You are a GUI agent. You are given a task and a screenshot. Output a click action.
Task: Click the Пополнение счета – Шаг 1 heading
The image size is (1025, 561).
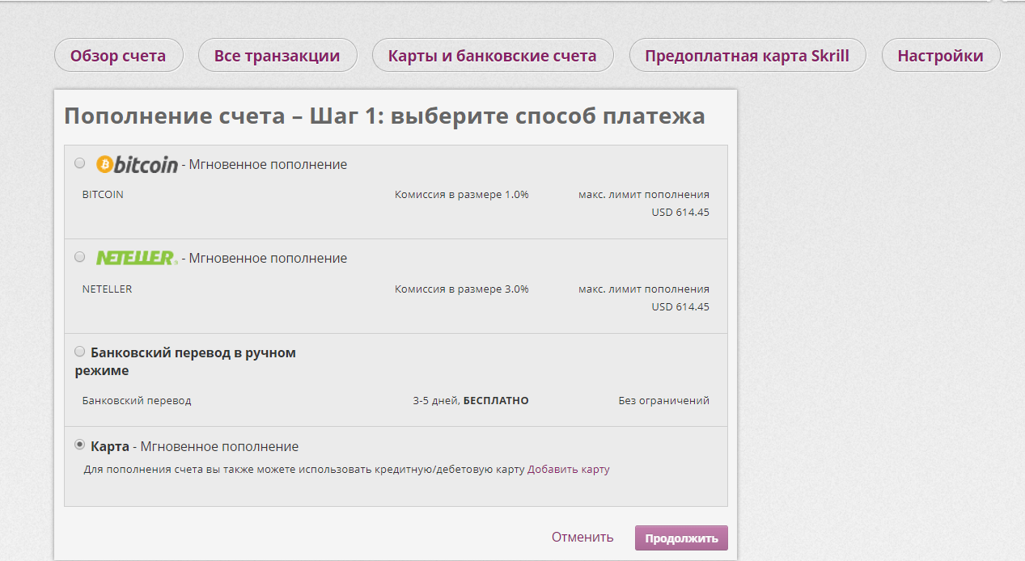pyautogui.click(x=384, y=116)
